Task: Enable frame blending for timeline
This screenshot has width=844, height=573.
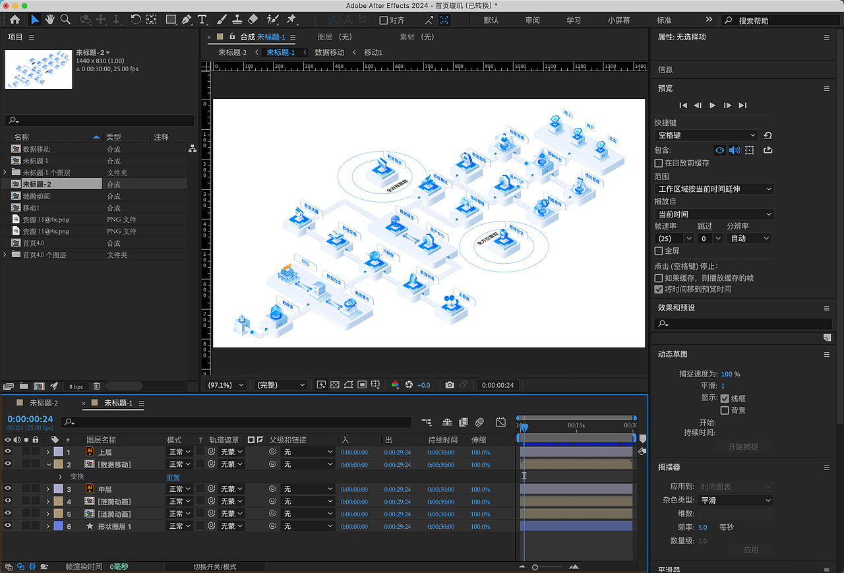Action: pos(464,422)
